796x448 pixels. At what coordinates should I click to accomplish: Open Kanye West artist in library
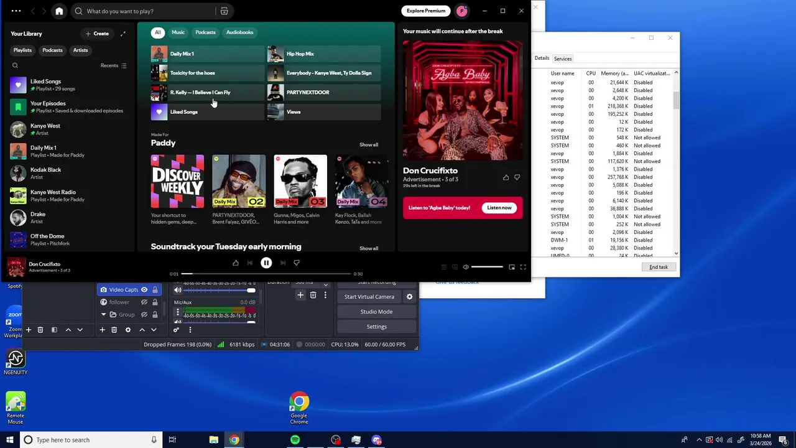tap(68, 129)
